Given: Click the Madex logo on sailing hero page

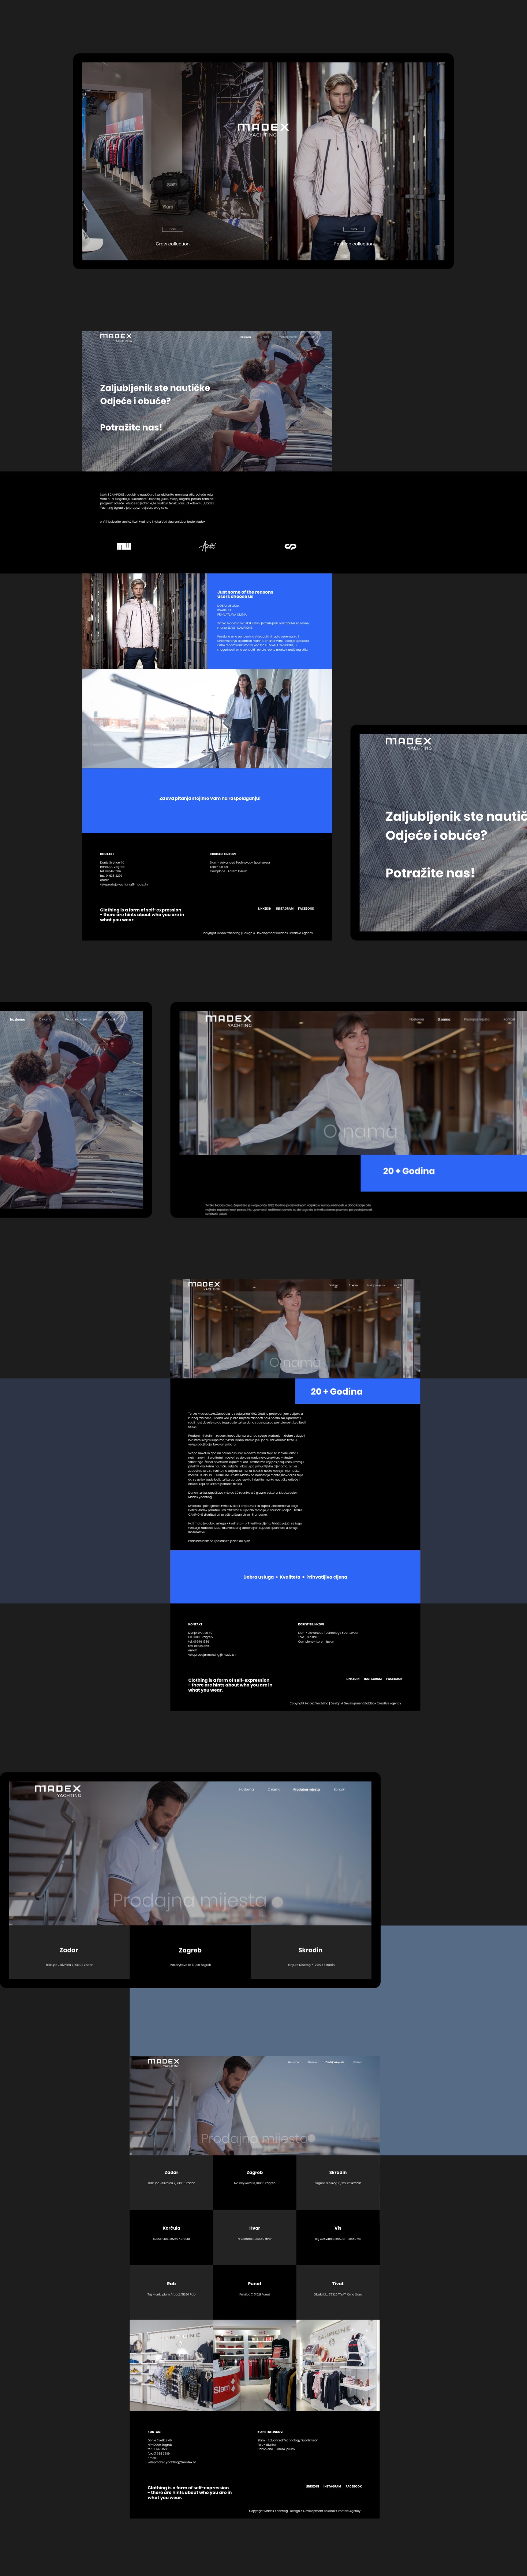Looking at the screenshot, I should click(116, 337).
